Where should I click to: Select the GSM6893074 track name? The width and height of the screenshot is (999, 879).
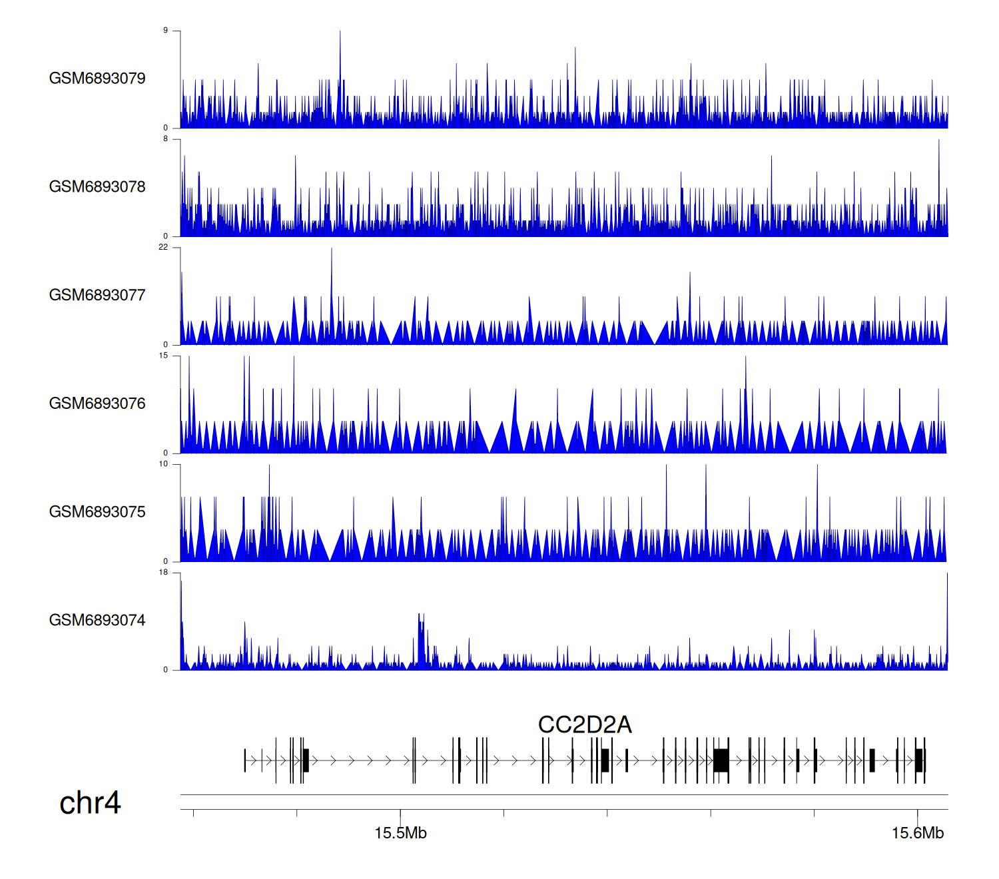click(x=97, y=621)
